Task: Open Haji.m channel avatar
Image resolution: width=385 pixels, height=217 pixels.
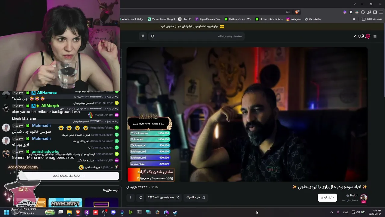Action: coord(364,198)
